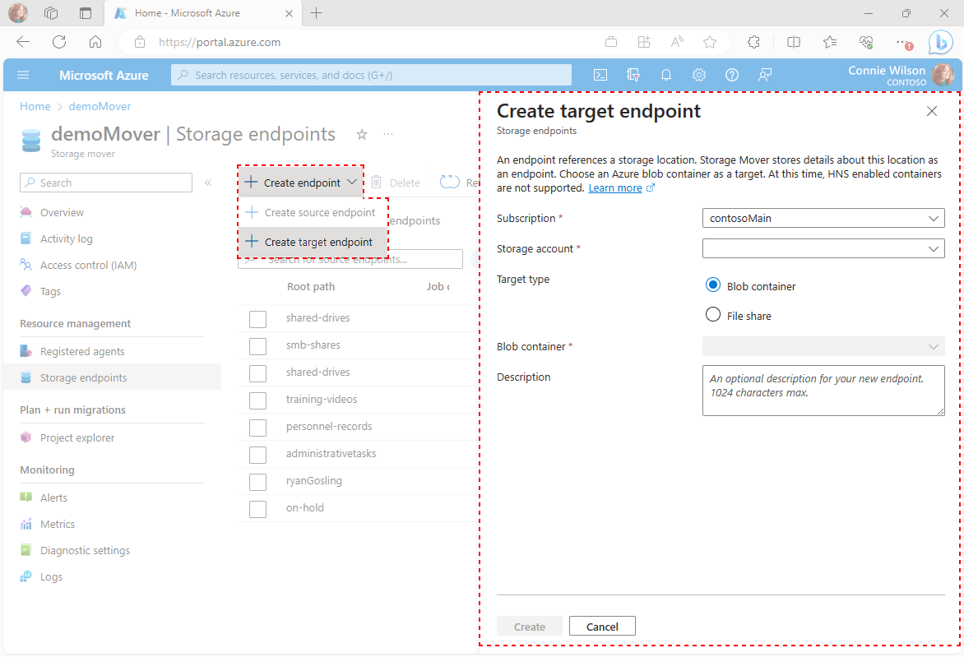
Task: Select the Blob container radio button
Action: tap(712, 285)
